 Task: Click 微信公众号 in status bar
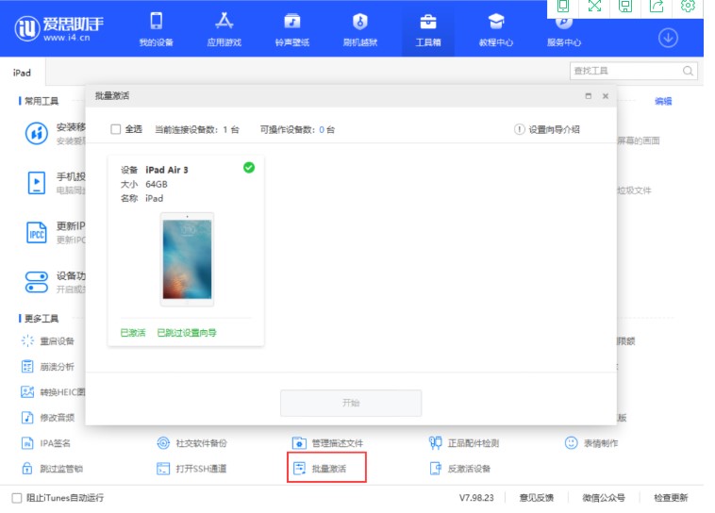[x=604, y=498]
